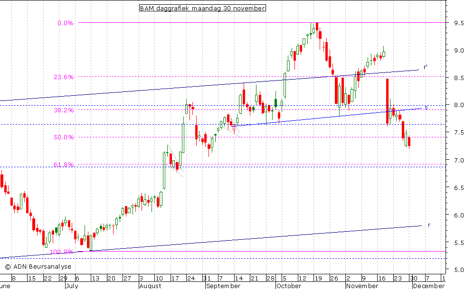The height and width of the screenshot is (289, 465).
Task: Click the 5.0 price axis label
Action: point(458,270)
